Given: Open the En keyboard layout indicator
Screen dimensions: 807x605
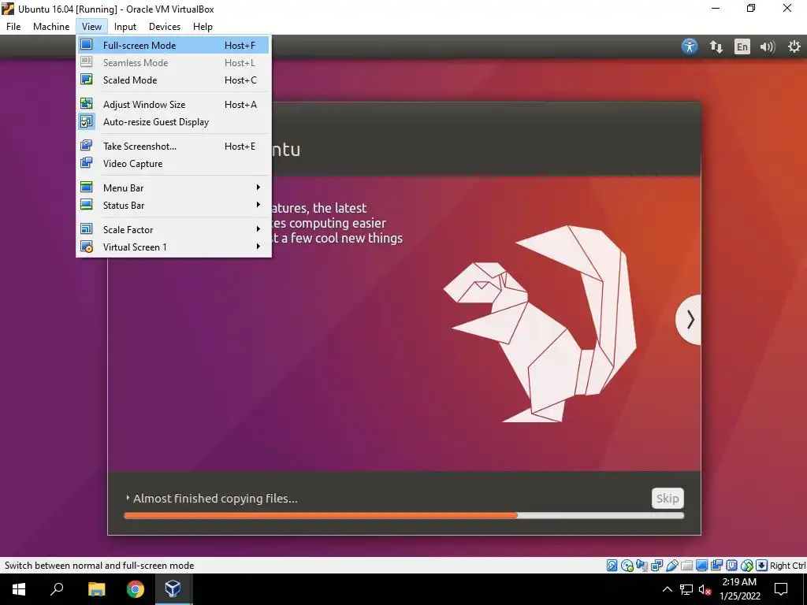Looking at the screenshot, I should pyautogui.click(x=742, y=46).
